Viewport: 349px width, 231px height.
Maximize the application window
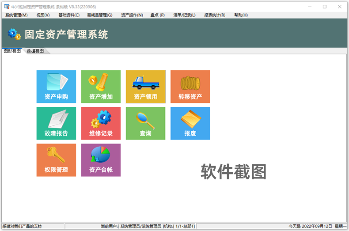coord(325,7)
